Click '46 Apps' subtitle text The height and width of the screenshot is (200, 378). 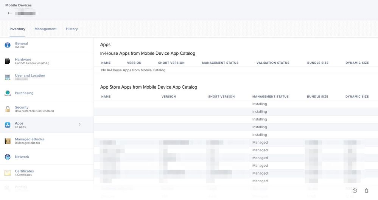[20, 127]
